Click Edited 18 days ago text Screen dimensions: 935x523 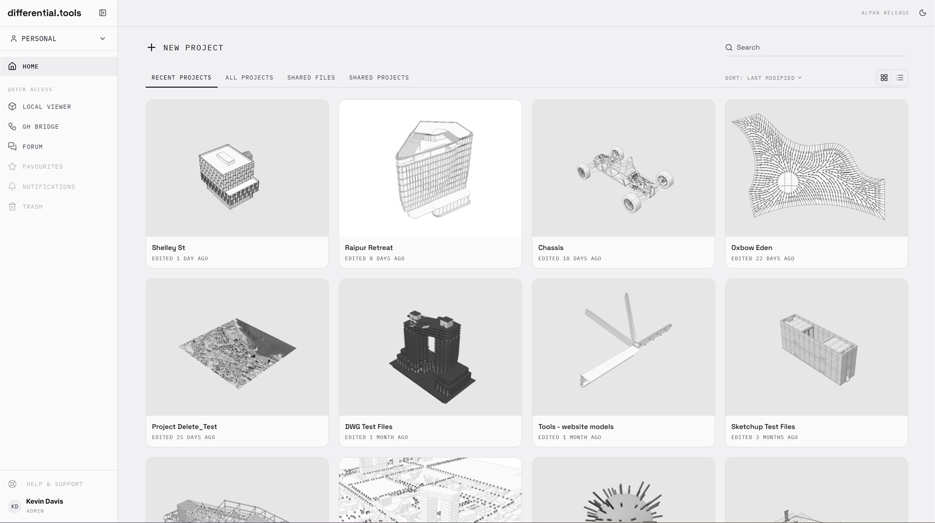click(x=570, y=258)
